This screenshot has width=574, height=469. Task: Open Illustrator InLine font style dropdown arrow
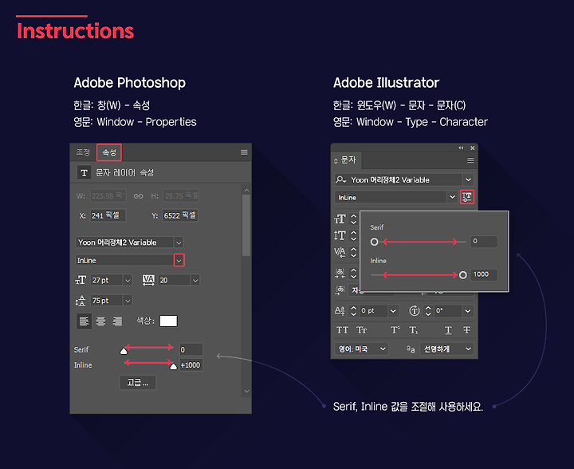click(453, 197)
